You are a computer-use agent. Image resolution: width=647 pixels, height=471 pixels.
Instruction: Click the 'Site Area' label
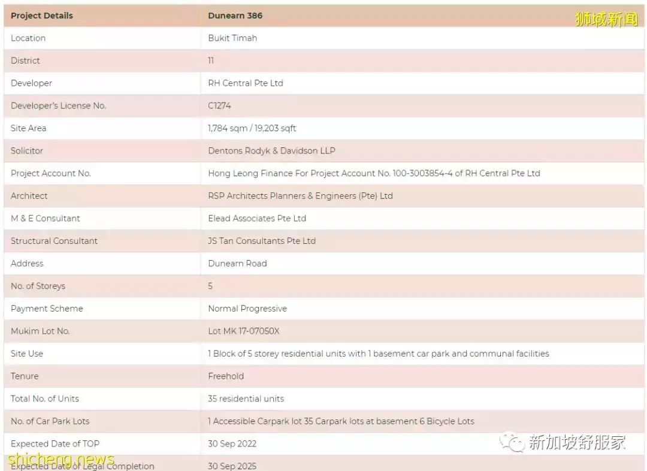pos(29,128)
